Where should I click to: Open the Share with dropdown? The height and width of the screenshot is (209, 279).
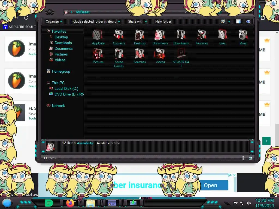click(138, 21)
